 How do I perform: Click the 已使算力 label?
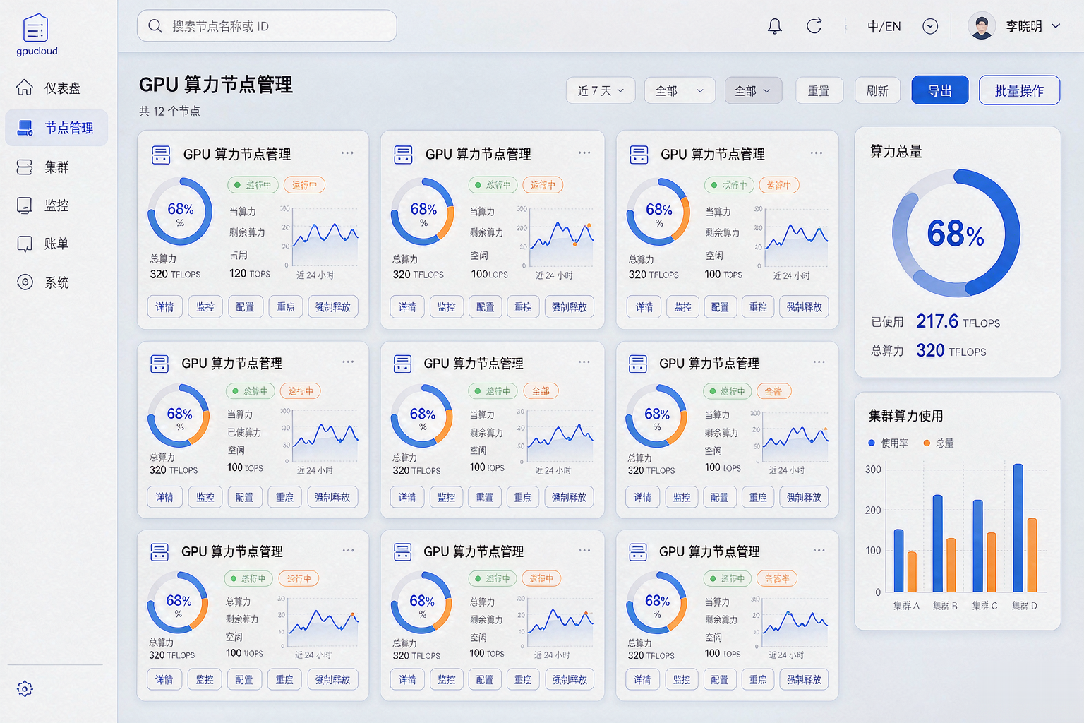244,432
